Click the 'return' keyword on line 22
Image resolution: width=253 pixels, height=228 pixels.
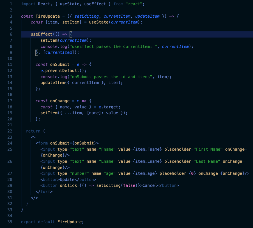pyautogui.click(x=33, y=131)
